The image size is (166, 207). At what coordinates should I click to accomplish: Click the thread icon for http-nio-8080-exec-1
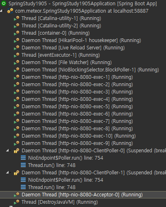(x=17, y=77)
